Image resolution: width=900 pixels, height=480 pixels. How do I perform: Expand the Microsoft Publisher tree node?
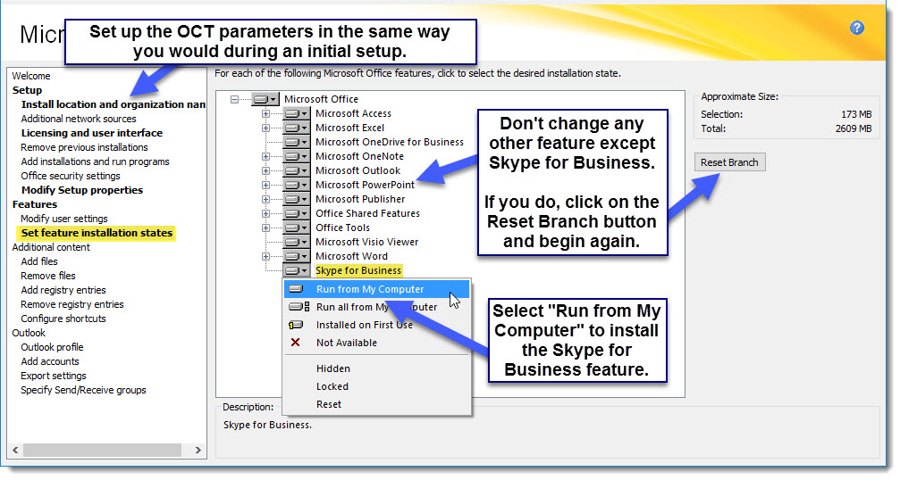pos(265,199)
